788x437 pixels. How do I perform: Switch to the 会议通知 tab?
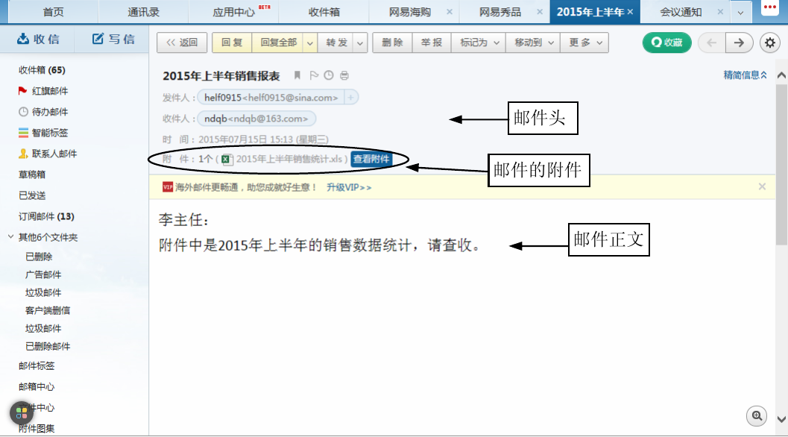click(681, 12)
